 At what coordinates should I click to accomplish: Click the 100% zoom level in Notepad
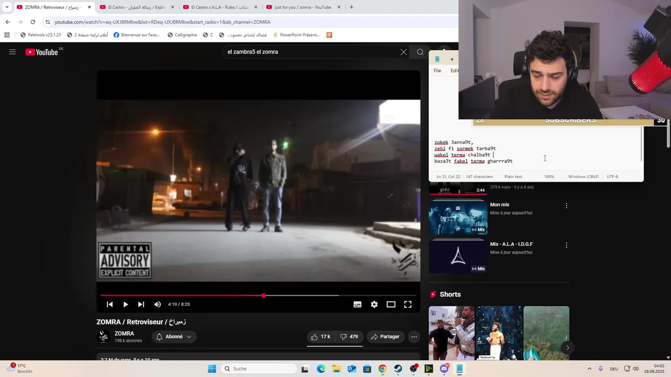(549, 176)
